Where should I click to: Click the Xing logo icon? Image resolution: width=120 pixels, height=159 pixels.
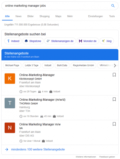tap(103, 41)
